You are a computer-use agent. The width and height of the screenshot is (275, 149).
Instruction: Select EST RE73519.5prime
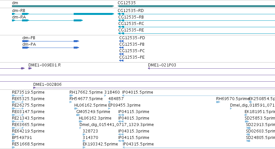tap(28, 92)
